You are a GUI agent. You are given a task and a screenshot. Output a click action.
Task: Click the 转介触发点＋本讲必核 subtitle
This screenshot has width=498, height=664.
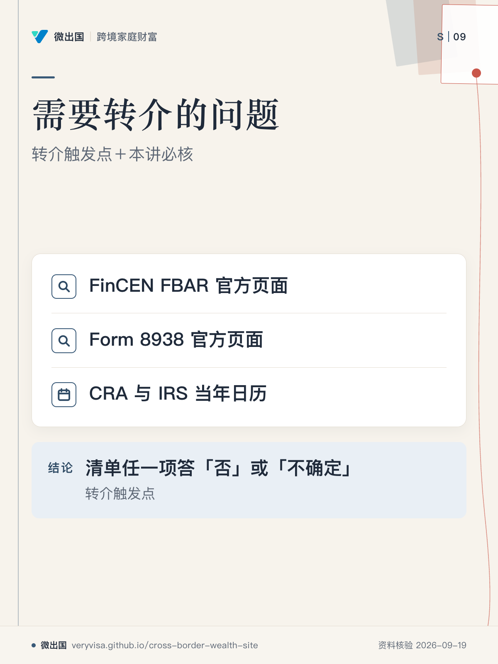click(x=112, y=154)
